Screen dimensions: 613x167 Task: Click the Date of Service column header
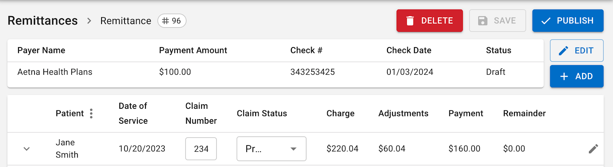pyautogui.click(x=133, y=113)
